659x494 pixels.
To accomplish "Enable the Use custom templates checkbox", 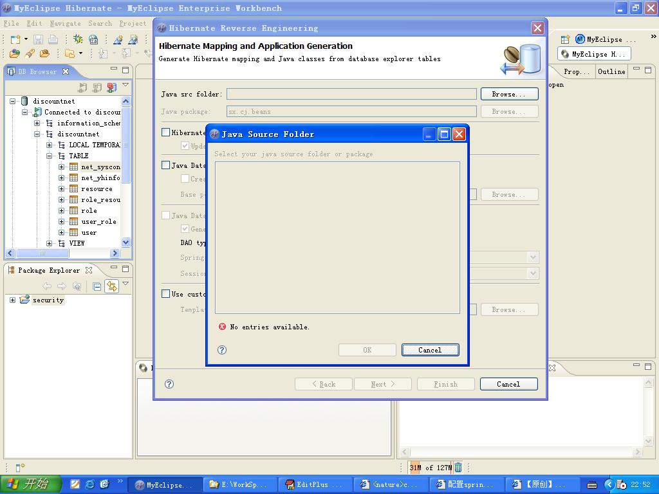I will tap(166, 293).
